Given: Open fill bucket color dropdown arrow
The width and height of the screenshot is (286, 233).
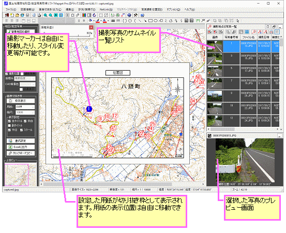Looking at the screenshot, I should point(94,21).
